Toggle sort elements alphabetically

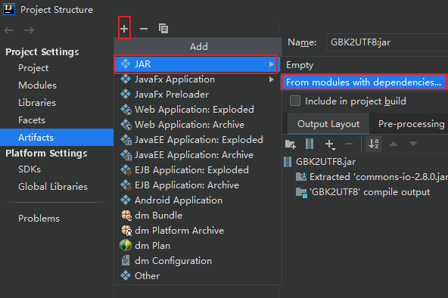pyautogui.click(x=374, y=144)
